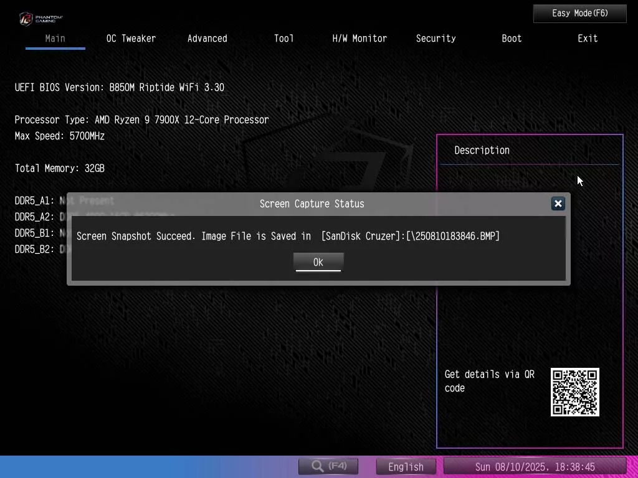Click the Screen Snapshot Succeed message
Viewport: 638px width, 478px height.
click(x=288, y=236)
